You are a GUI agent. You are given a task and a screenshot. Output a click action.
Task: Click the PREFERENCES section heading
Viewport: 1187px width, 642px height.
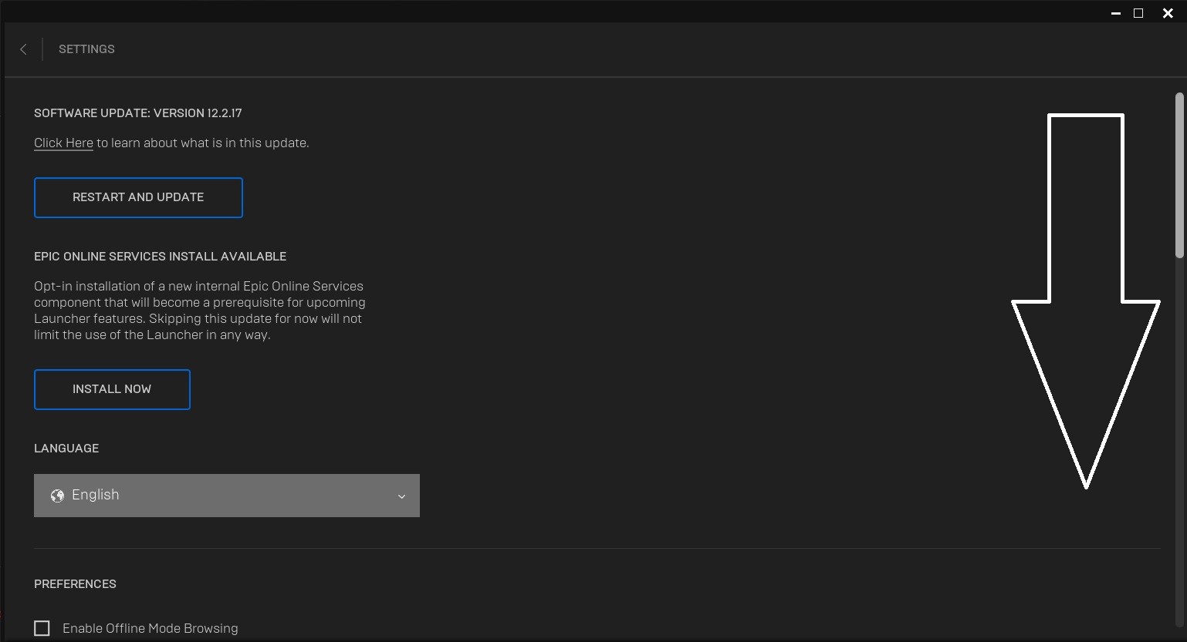coord(75,583)
